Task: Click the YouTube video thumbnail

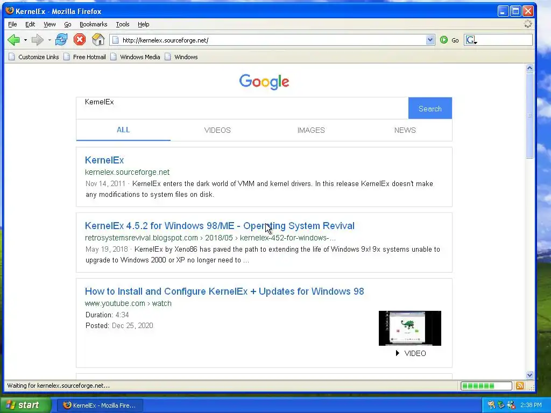Action: 409,328
